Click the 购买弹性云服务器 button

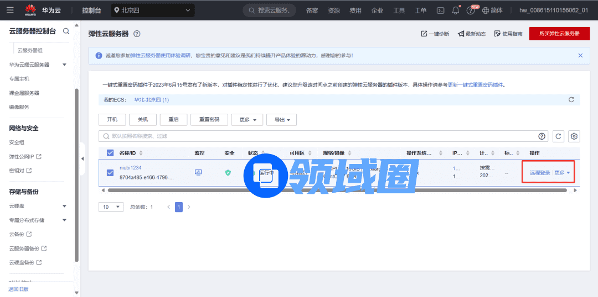tap(559, 34)
